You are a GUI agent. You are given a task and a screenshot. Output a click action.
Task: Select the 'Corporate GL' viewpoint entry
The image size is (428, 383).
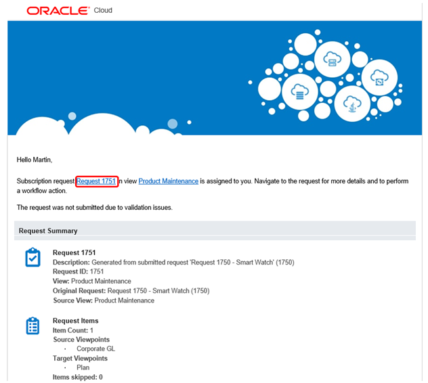(95, 349)
